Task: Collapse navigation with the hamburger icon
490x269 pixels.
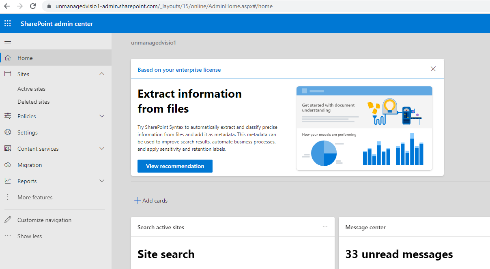Action: click(x=8, y=41)
